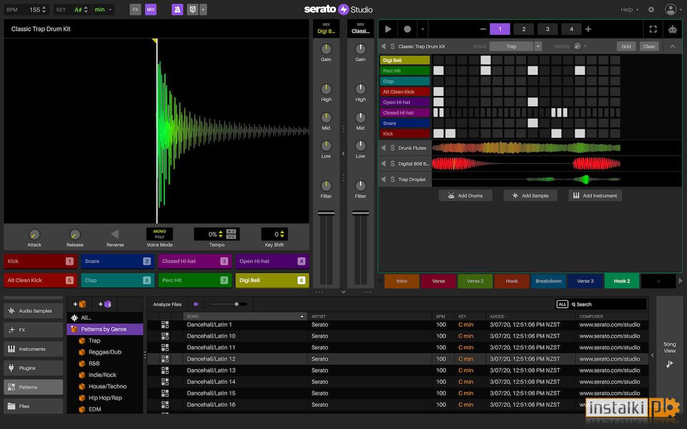This screenshot has width=687, height=429.
Task: Adjust the BPM stepper arrows
Action: click(x=45, y=10)
